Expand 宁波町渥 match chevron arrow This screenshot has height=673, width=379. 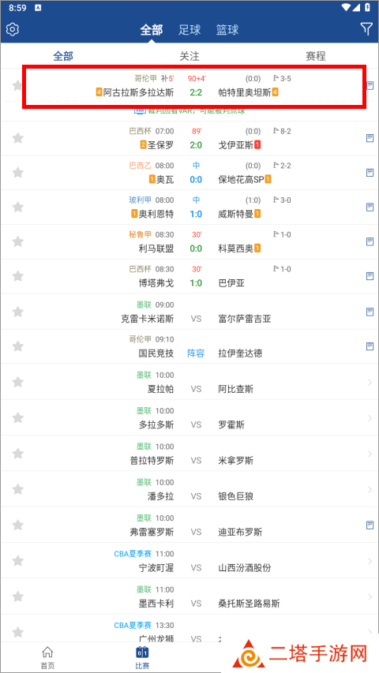pos(370,561)
